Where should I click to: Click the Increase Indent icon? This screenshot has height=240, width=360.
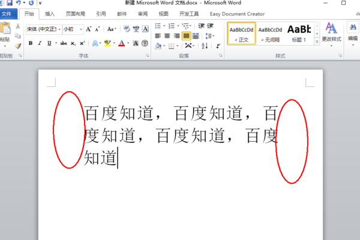210,26
